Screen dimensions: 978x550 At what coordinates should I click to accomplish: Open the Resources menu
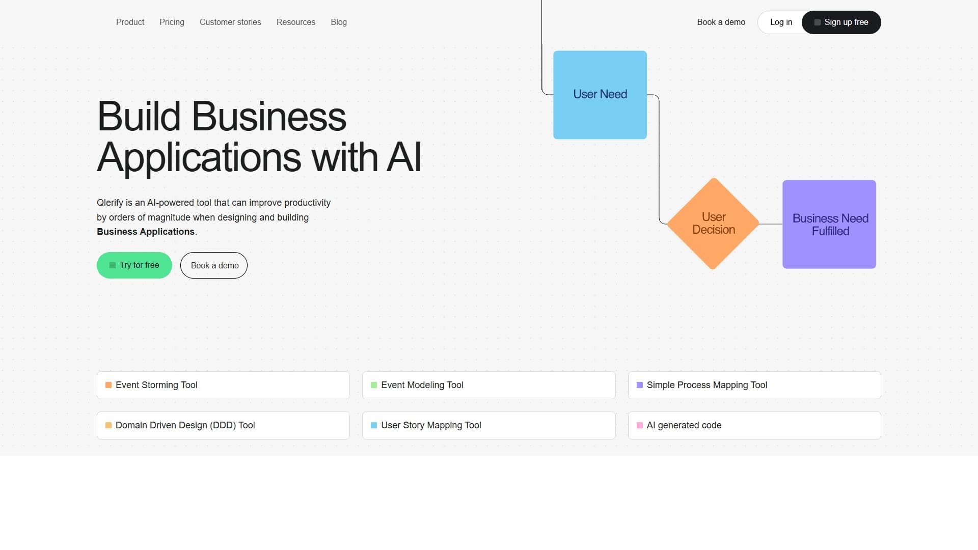296,22
